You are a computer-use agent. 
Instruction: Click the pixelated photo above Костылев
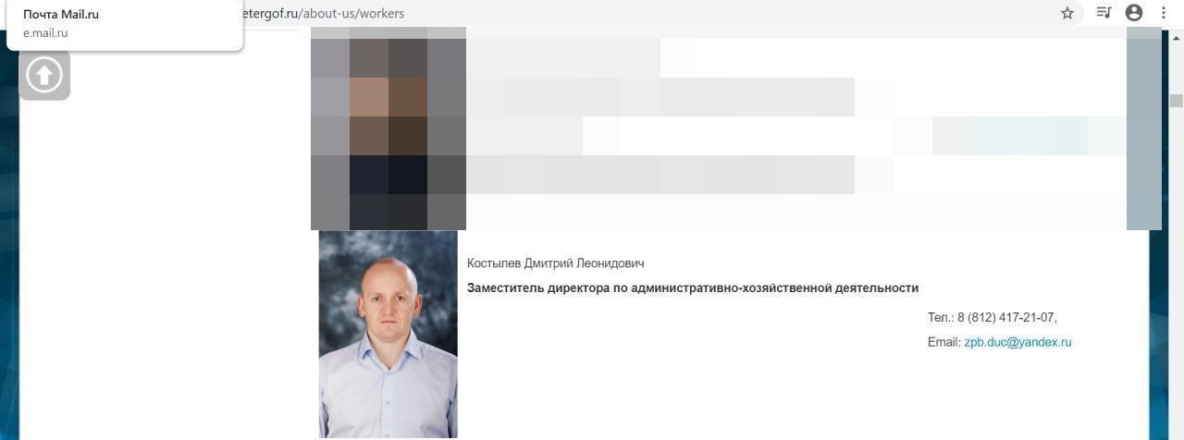pyautogui.click(x=388, y=128)
